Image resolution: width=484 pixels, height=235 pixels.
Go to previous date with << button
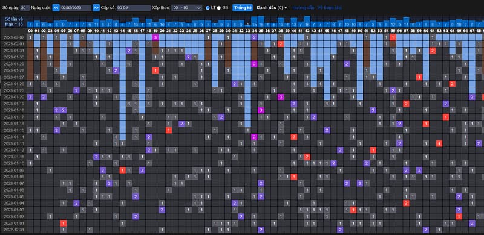(x=56, y=8)
